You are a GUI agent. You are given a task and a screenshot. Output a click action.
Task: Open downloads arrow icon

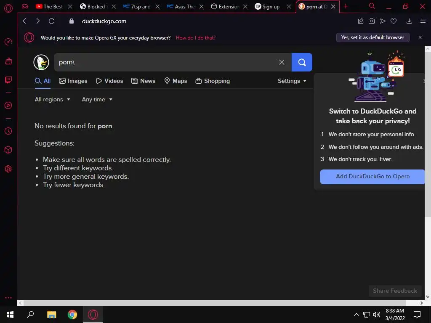point(409,21)
